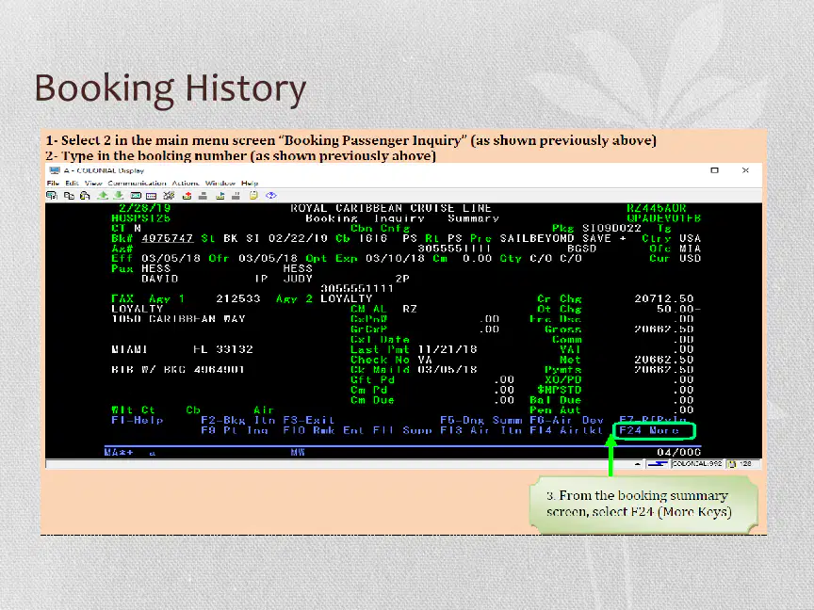Screen dimensions: 814x610
Task: Open the File menu
Action: pyautogui.click(x=53, y=184)
